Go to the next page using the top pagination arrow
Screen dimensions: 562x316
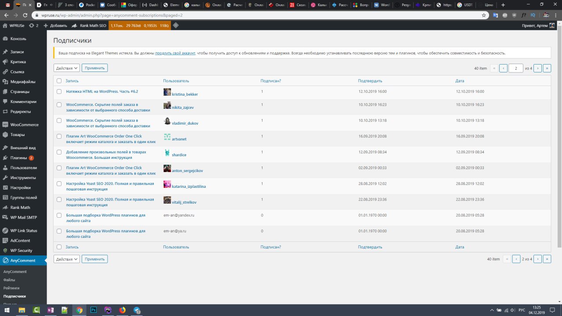[x=537, y=68]
